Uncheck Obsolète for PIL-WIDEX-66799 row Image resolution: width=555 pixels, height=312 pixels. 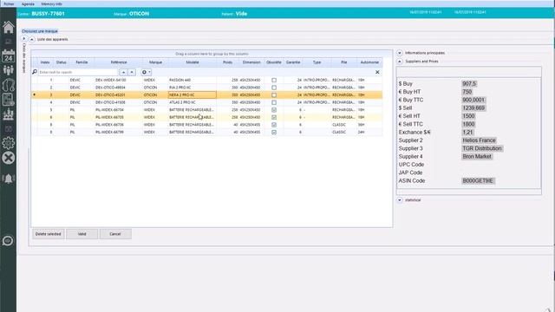pos(274,132)
